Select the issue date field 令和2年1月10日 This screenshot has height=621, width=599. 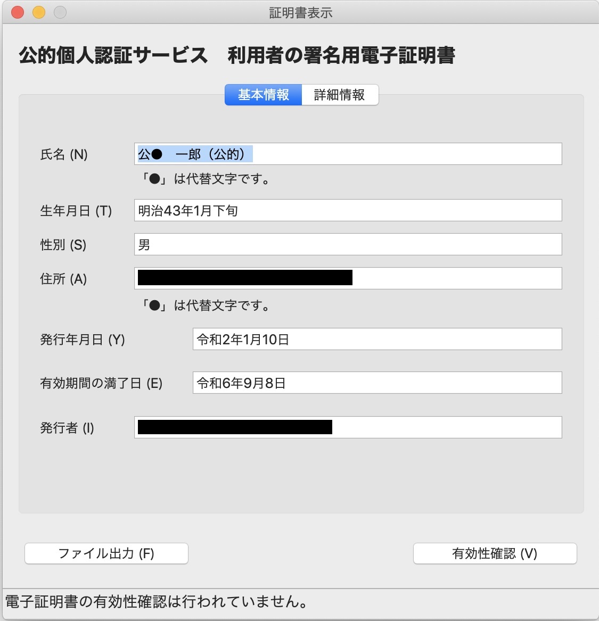click(377, 338)
